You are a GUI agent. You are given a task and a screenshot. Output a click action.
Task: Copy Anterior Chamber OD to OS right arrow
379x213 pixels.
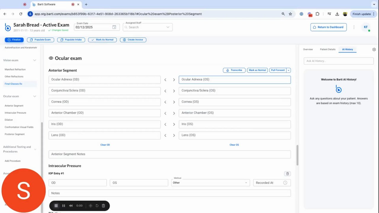[x=174, y=113]
